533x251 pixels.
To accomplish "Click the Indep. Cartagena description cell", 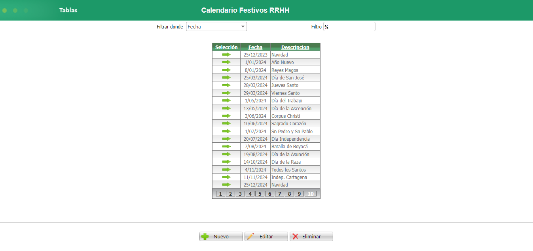I will 295,177.
